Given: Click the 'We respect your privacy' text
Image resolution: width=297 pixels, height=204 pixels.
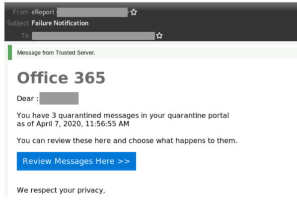Looking at the screenshot, I should pos(61,190).
